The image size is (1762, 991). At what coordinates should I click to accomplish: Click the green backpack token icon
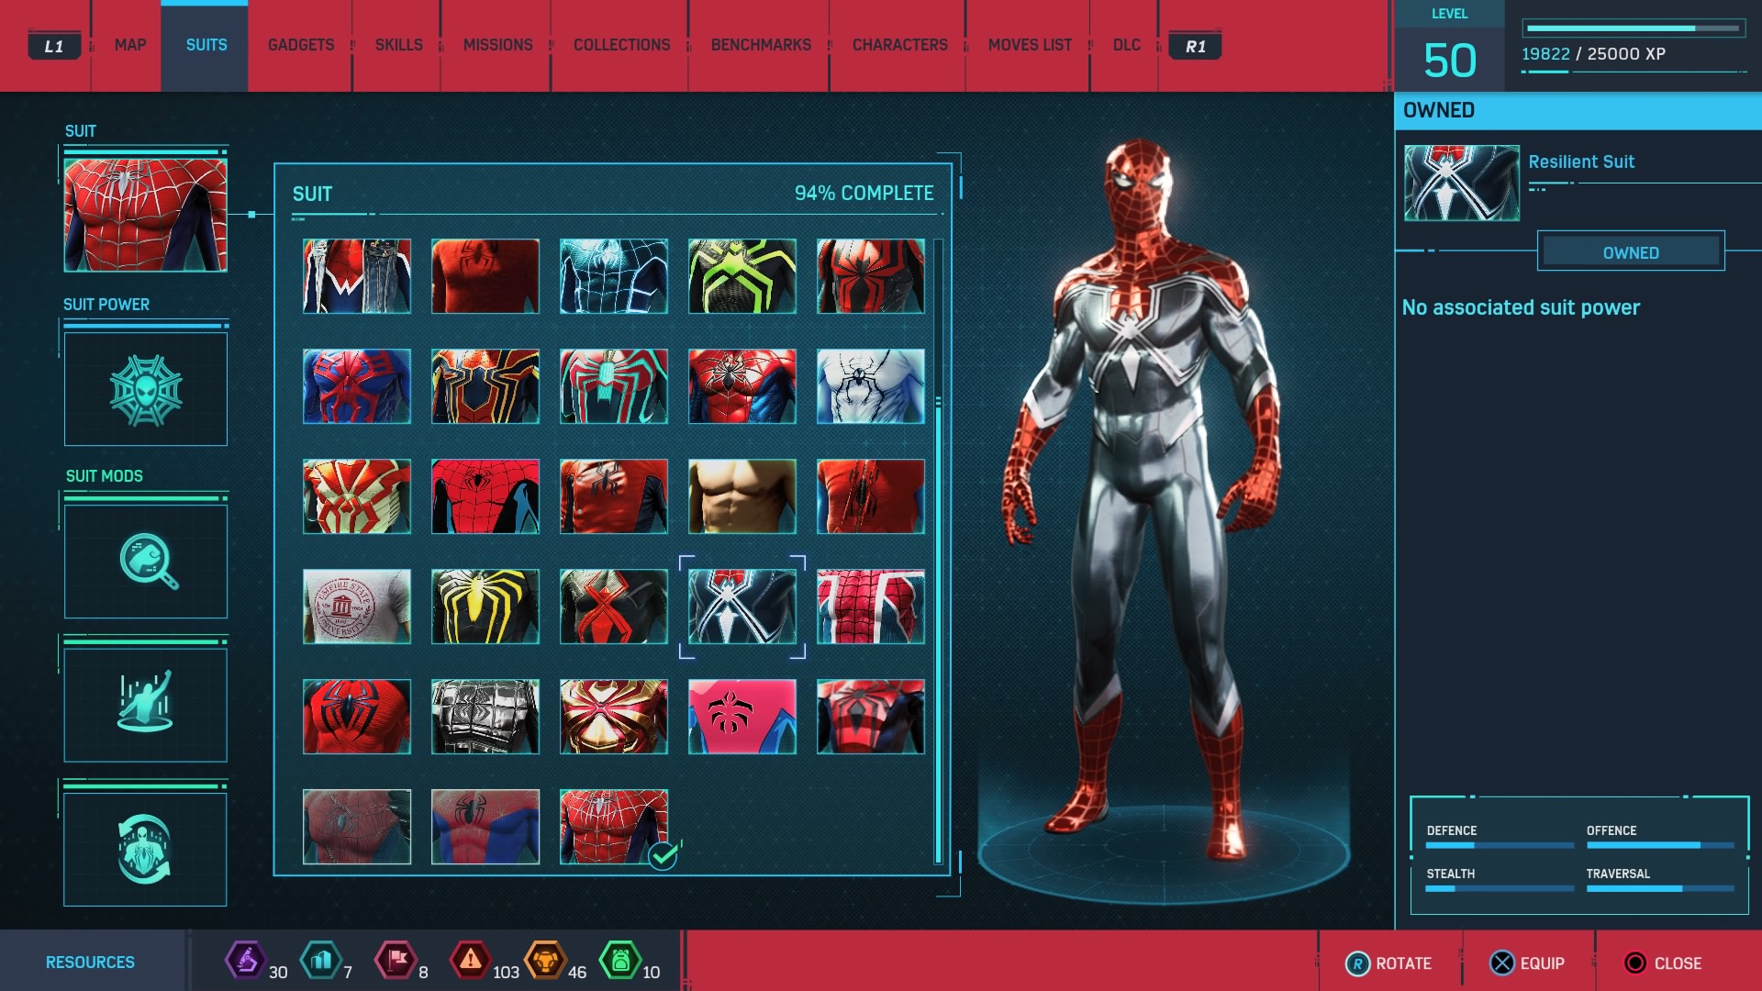[619, 961]
